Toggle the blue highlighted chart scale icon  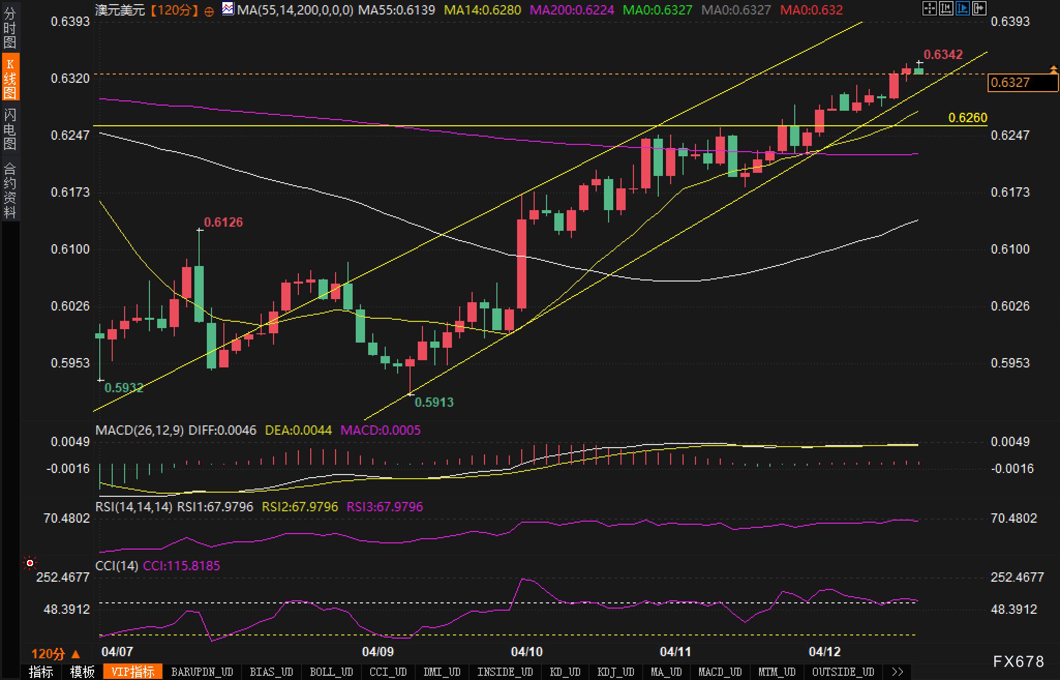962,8
